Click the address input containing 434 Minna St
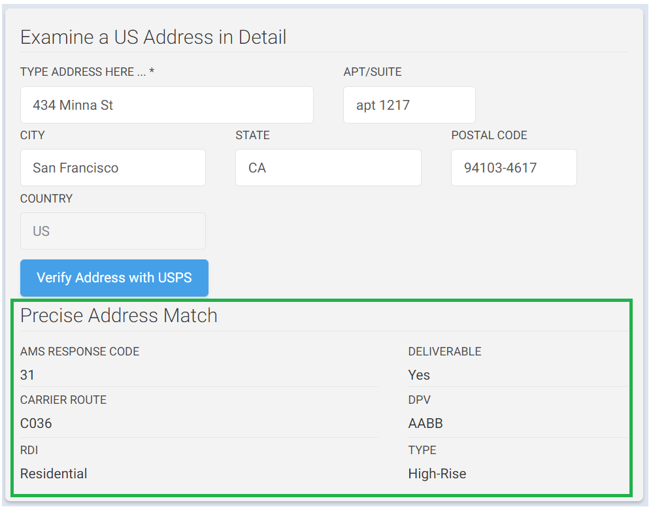The width and height of the screenshot is (651, 509). coord(167,105)
